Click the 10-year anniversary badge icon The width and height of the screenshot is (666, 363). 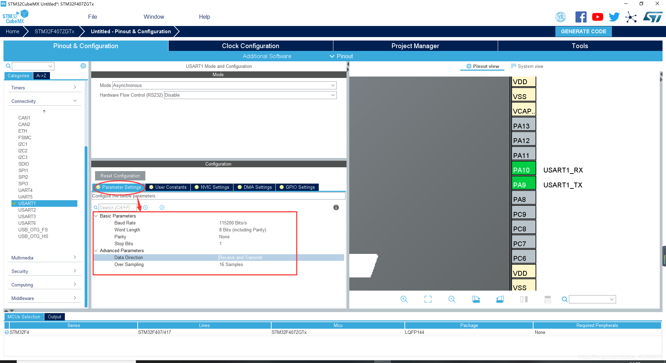pos(561,17)
